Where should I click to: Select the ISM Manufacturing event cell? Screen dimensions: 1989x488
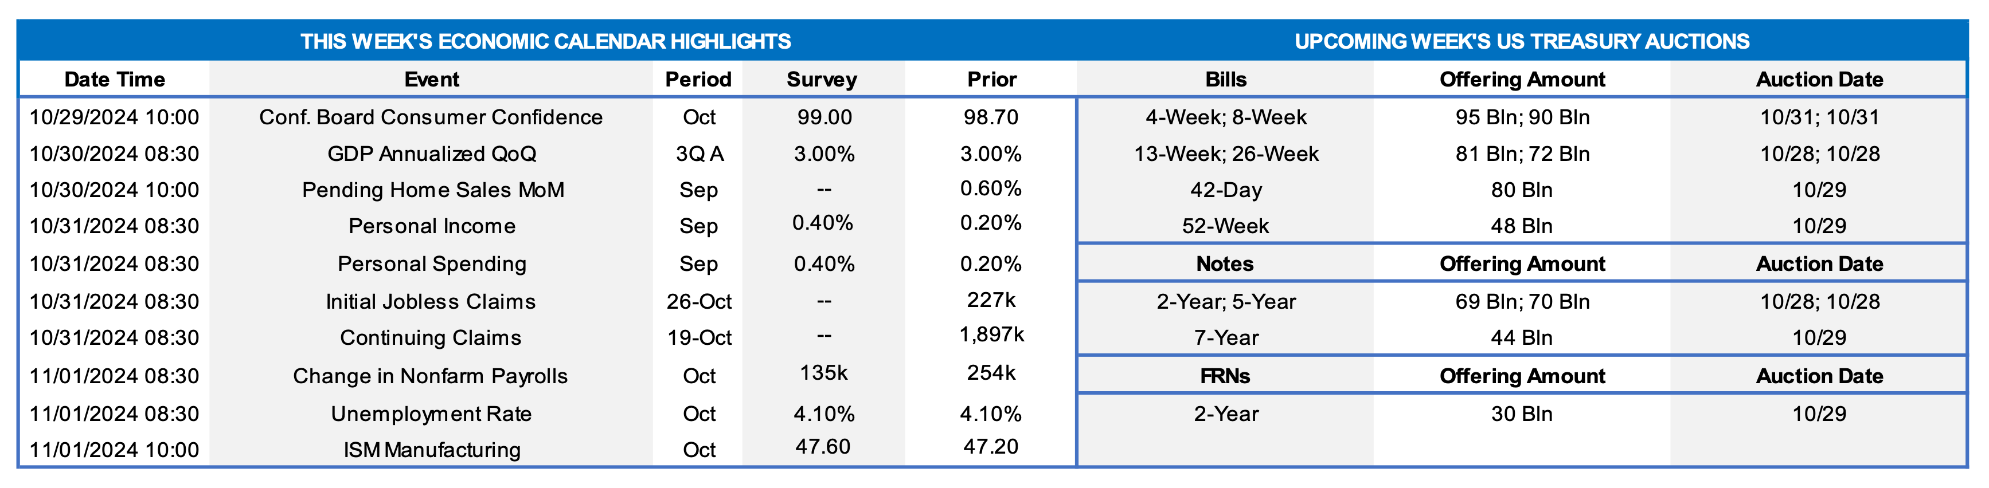point(432,450)
